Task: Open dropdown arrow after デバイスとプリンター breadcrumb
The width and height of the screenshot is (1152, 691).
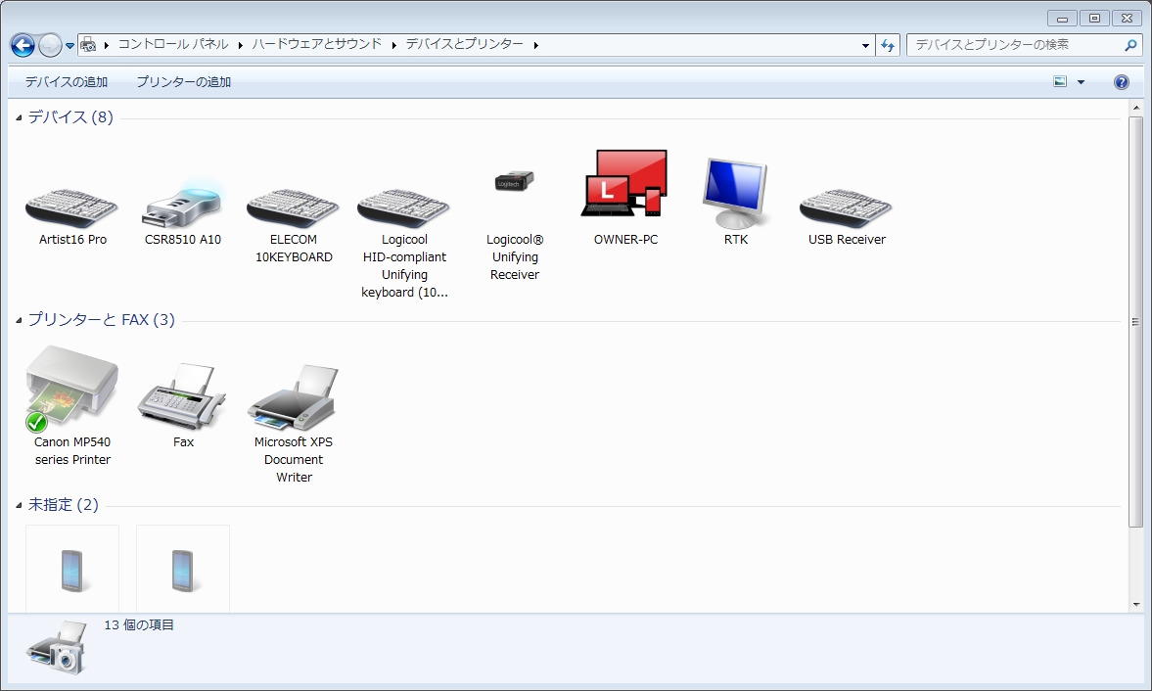Action: pyautogui.click(x=535, y=46)
